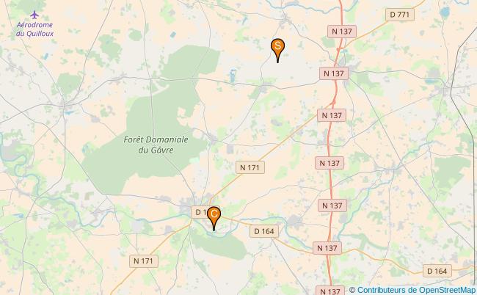Click the orange S map marker
The image size is (477, 295).
click(x=277, y=50)
